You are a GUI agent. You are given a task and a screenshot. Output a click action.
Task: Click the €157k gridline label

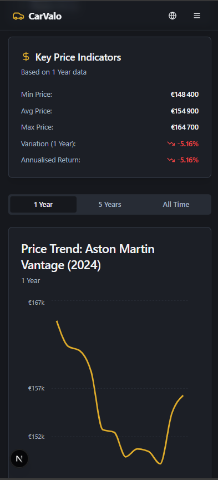37,388
